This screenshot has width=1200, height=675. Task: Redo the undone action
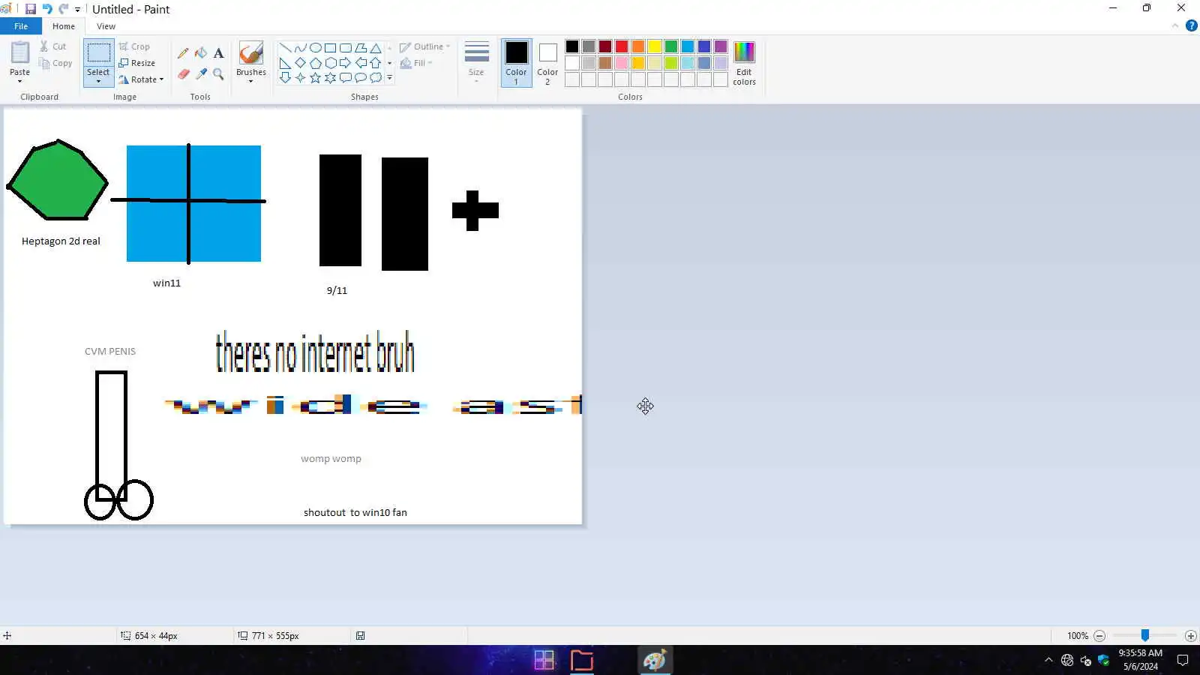point(64,9)
